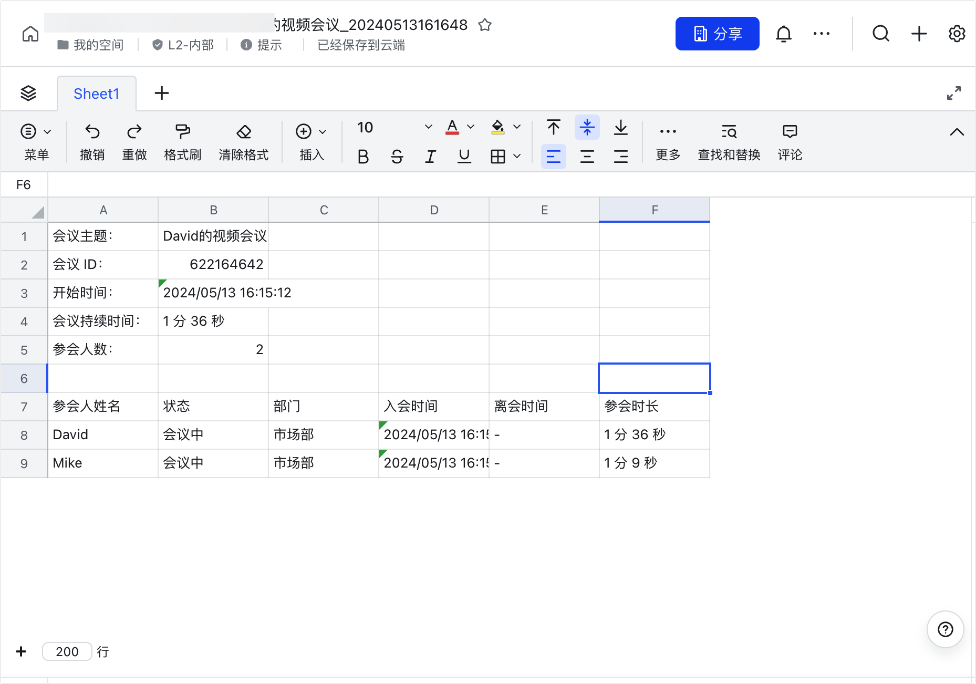Select cell containing 622164642
Screen dimensions: 976x684
click(x=213, y=265)
